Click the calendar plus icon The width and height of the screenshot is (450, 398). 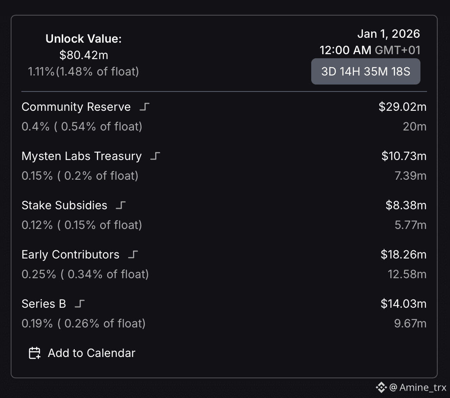[x=34, y=353]
